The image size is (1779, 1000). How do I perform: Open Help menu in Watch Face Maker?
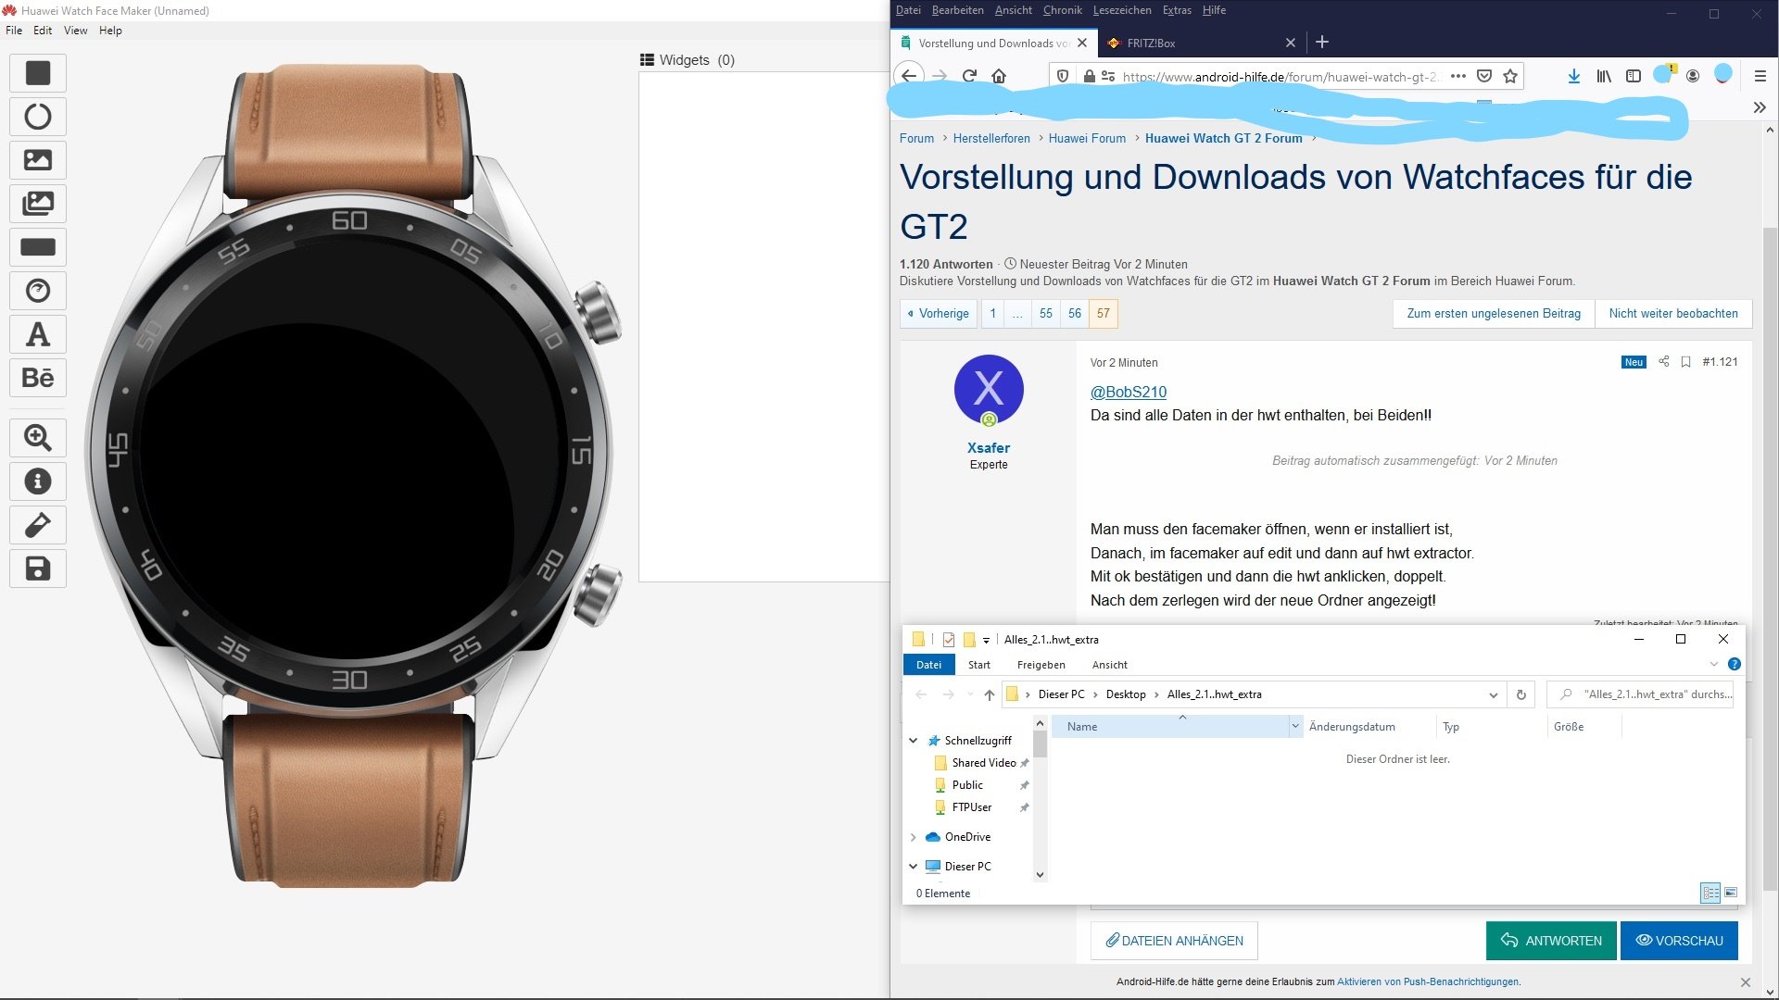tap(110, 31)
